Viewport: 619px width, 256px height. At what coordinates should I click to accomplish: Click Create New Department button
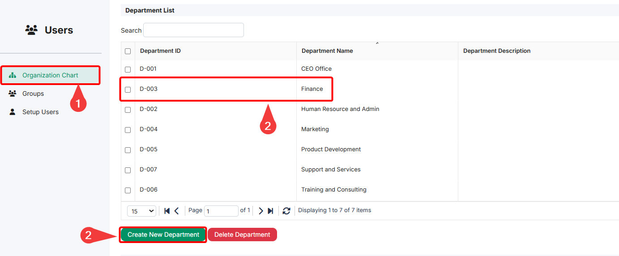[163, 235]
